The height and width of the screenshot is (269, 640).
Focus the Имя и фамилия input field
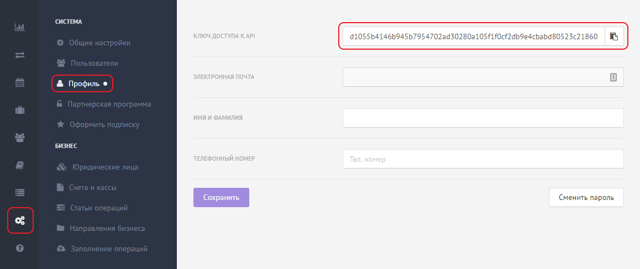(x=483, y=118)
